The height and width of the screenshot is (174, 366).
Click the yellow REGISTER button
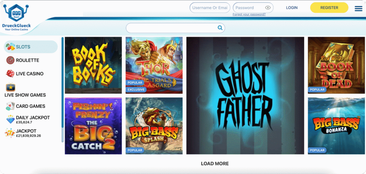click(329, 8)
